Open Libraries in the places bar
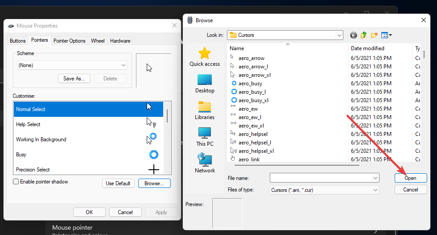Screen dimensions: 437x235 205,111
